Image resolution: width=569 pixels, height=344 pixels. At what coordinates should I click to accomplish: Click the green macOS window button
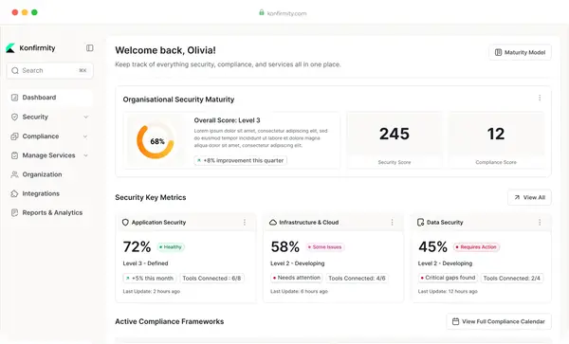(x=34, y=12)
